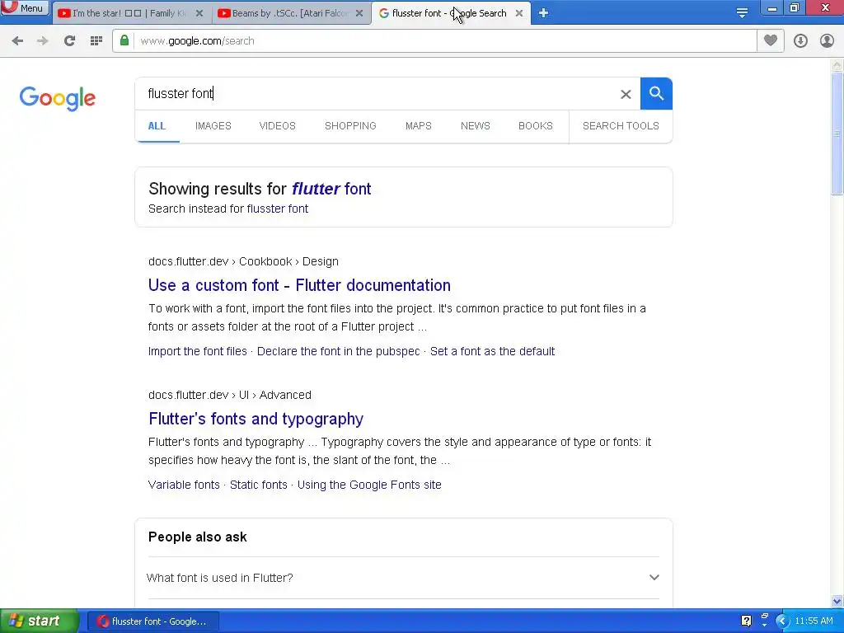Reload the page with refresh icon
Image resolution: width=844 pixels, height=633 pixels.
[x=69, y=41]
